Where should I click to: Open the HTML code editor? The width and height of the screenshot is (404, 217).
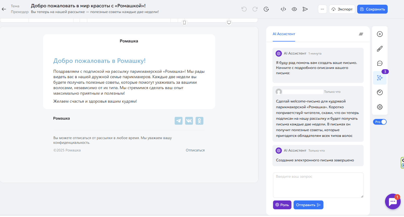[283, 9]
